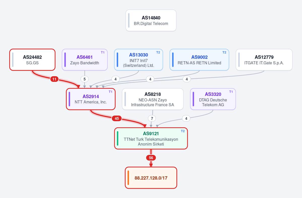Click the AS8218 NEO-ASN Zayo node
Viewport: 302px width, 198px height.
tap(153, 99)
